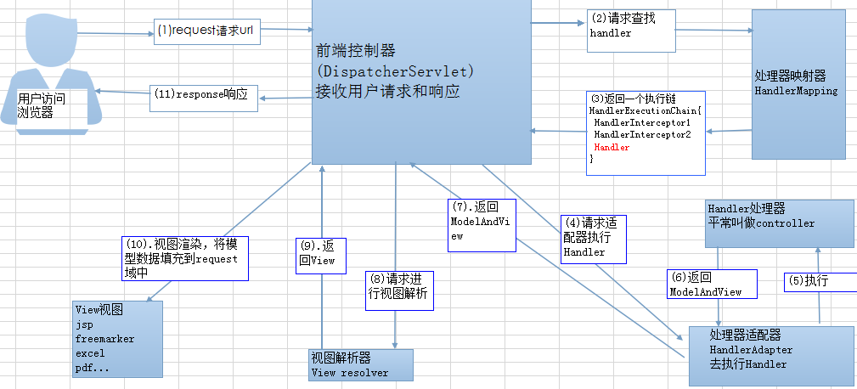Image resolution: width=857 pixels, height=389 pixels.
Task: Click the '(1)request请求url' label box
Action: click(x=207, y=31)
